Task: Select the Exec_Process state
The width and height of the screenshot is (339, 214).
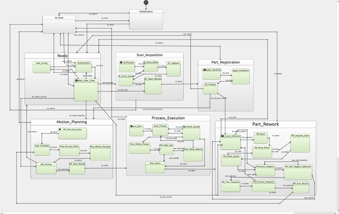Action: [160, 130]
